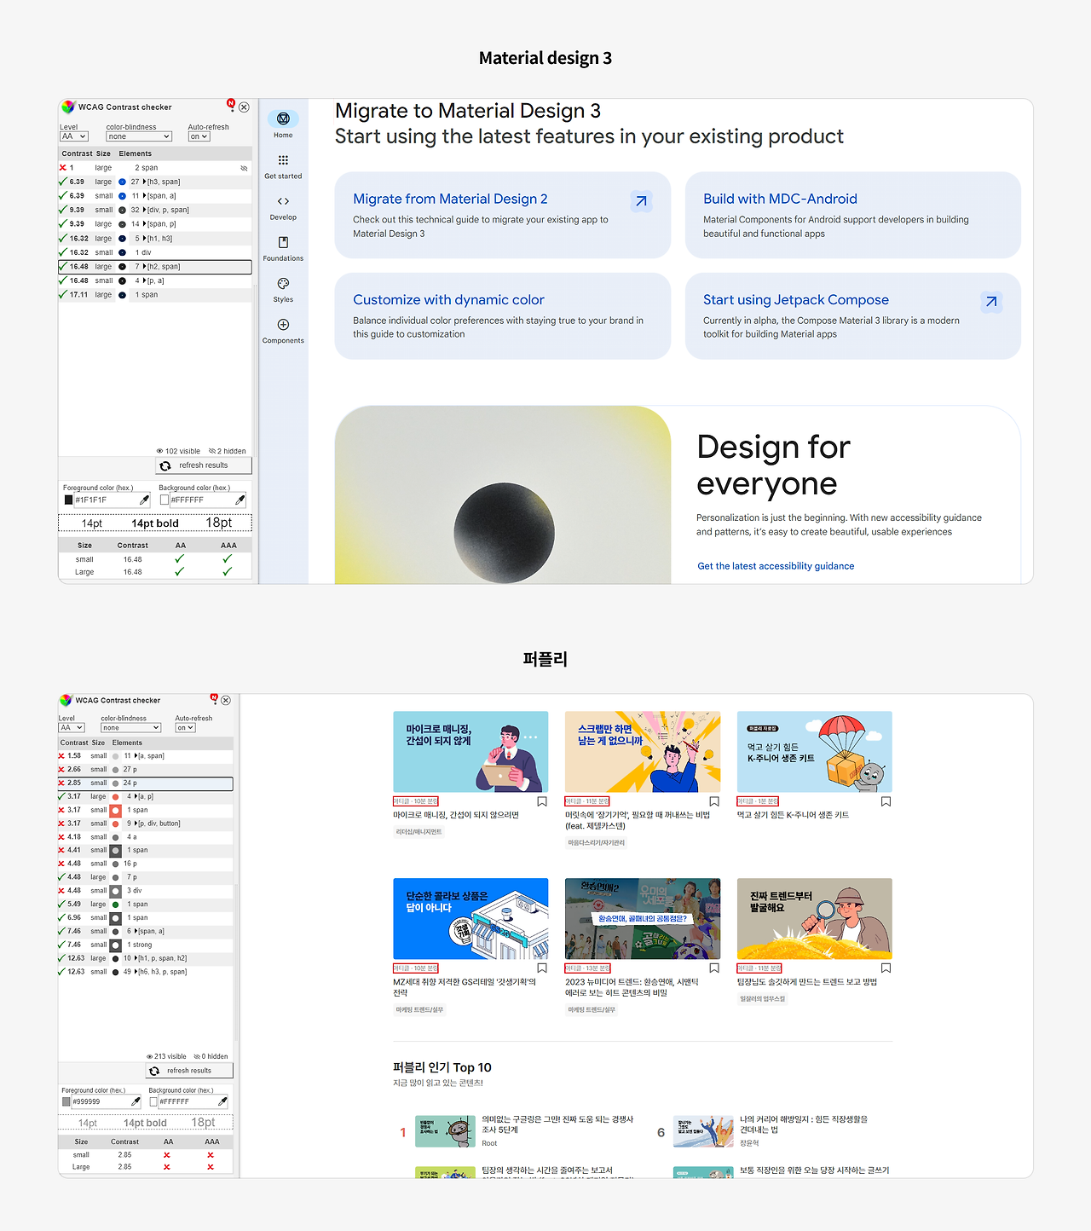Open Home in the Material Design nav rail
The width and height of the screenshot is (1091, 1231).
pyautogui.click(x=283, y=124)
